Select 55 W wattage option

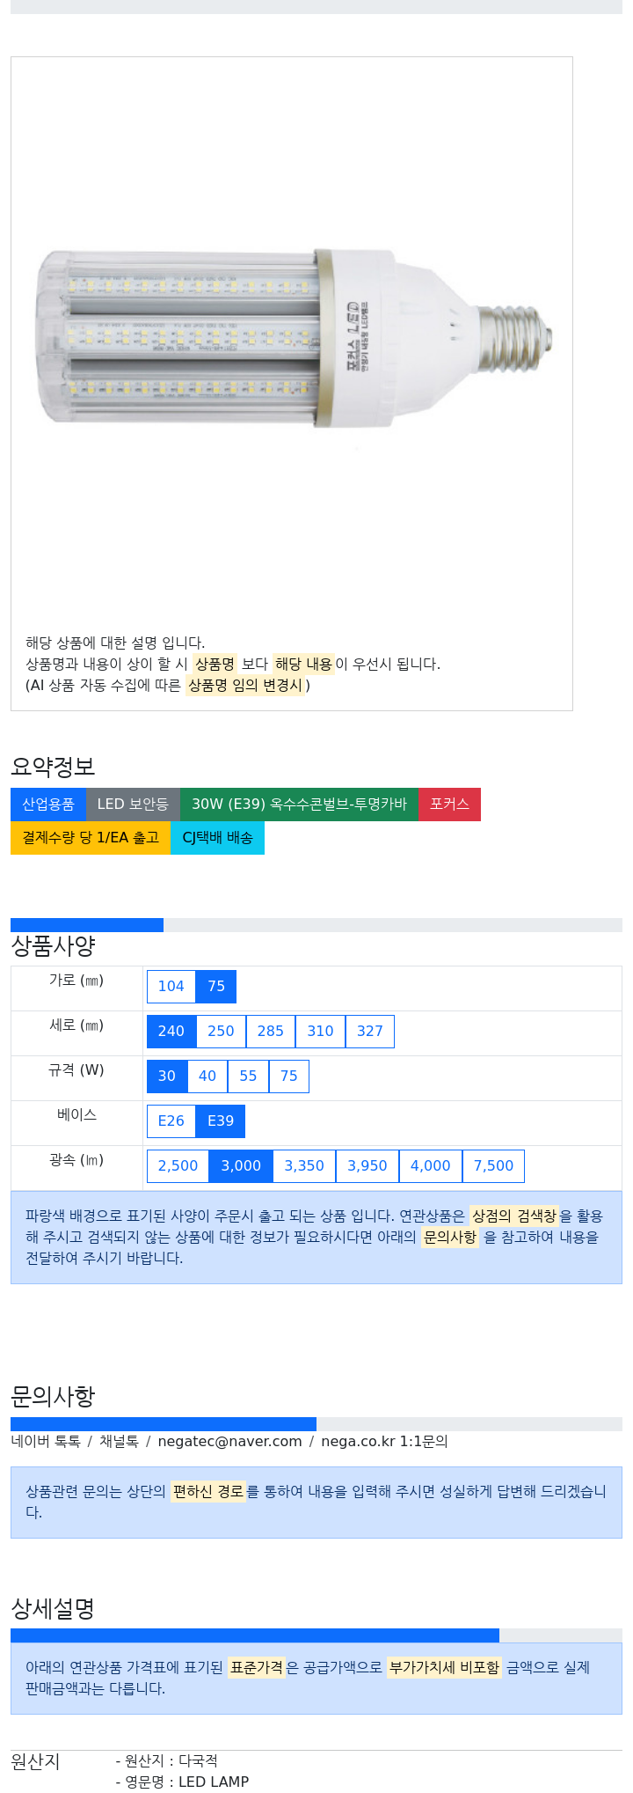(248, 1077)
